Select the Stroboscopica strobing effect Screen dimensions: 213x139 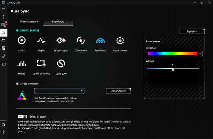(x=61, y=40)
